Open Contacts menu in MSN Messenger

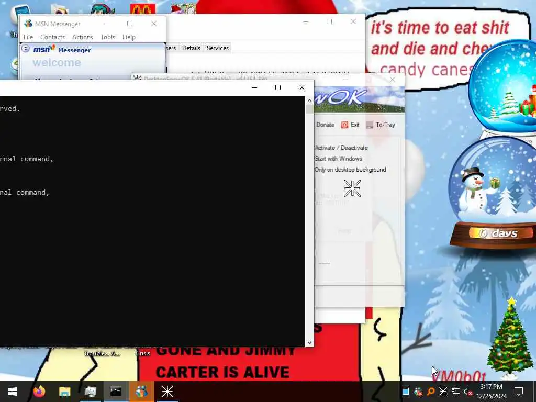(x=53, y=37)
